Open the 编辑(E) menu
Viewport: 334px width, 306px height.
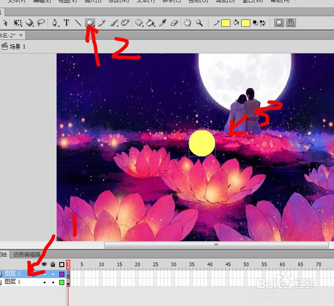(x=42, y=1)
